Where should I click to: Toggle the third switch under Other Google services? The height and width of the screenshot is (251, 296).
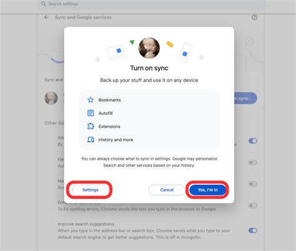point(253,184)
